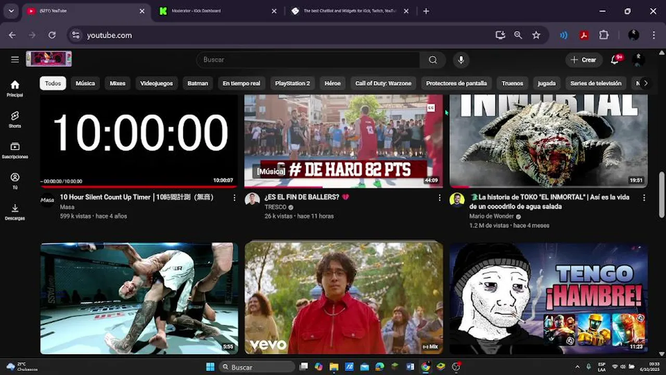Open Chrome extensions puzzle icon
Image resolution: width=666 pixels, height=375 pixels.
point(604,35)
